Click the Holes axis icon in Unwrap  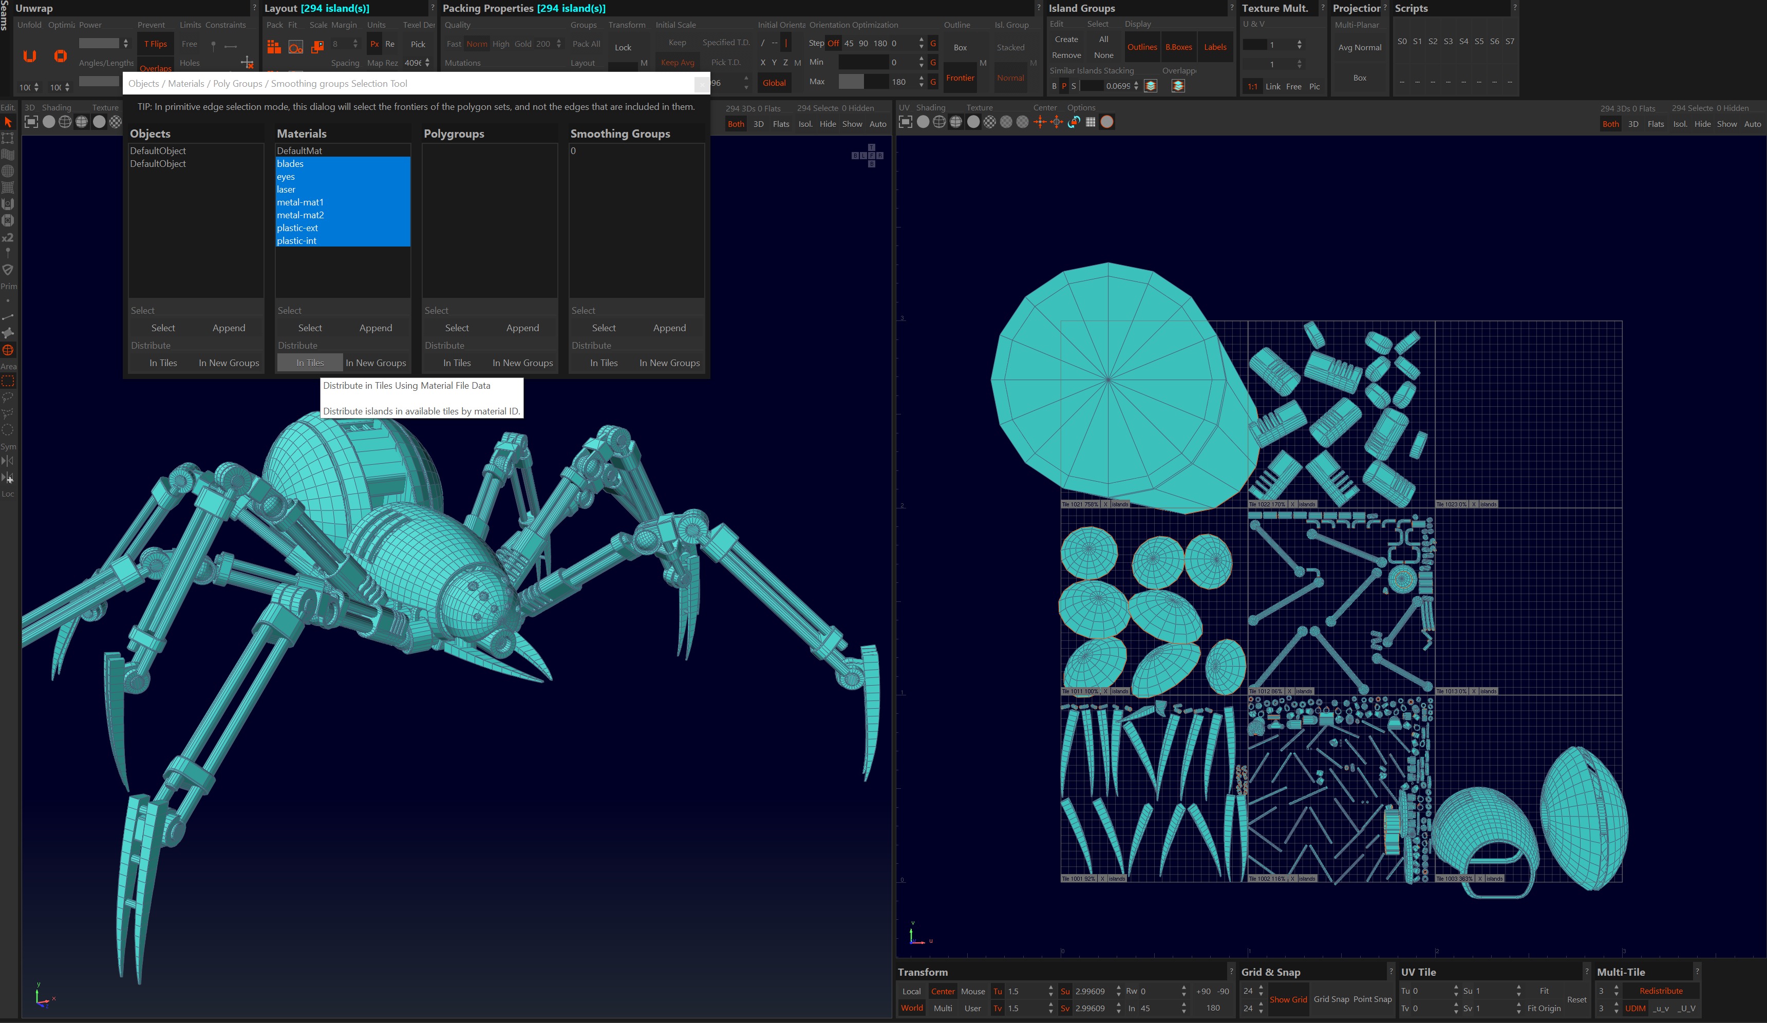tap(247, 63)
